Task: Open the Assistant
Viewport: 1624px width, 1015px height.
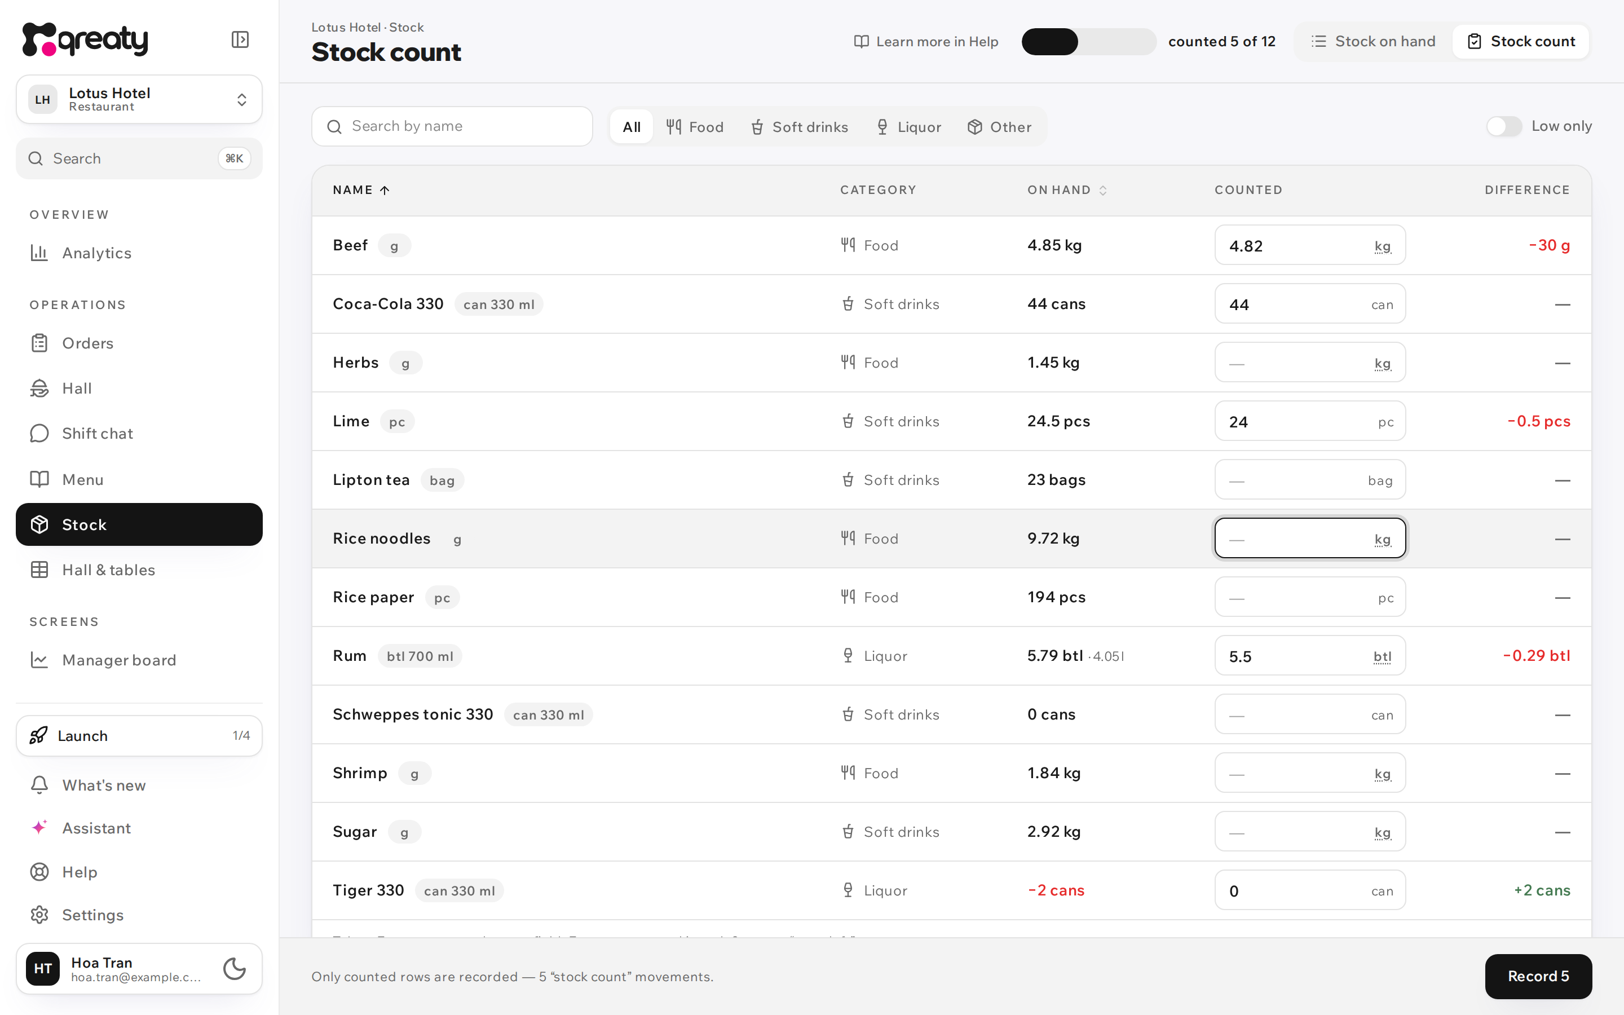Action: click(x=139, y=828)
